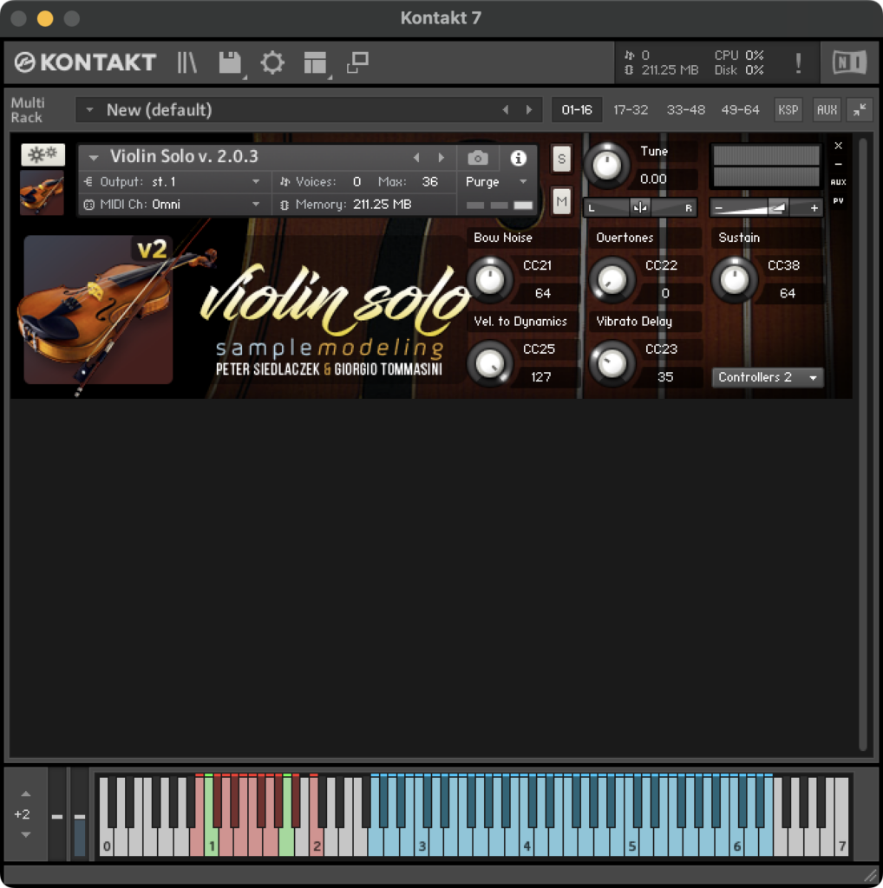Remove instrument with the X icon

(838, 146)
